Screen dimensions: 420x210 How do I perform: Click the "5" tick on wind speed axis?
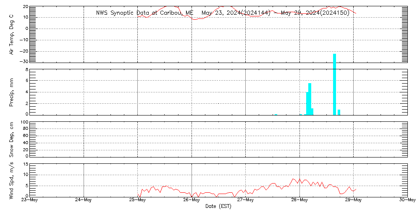click(x=27, y=186)
